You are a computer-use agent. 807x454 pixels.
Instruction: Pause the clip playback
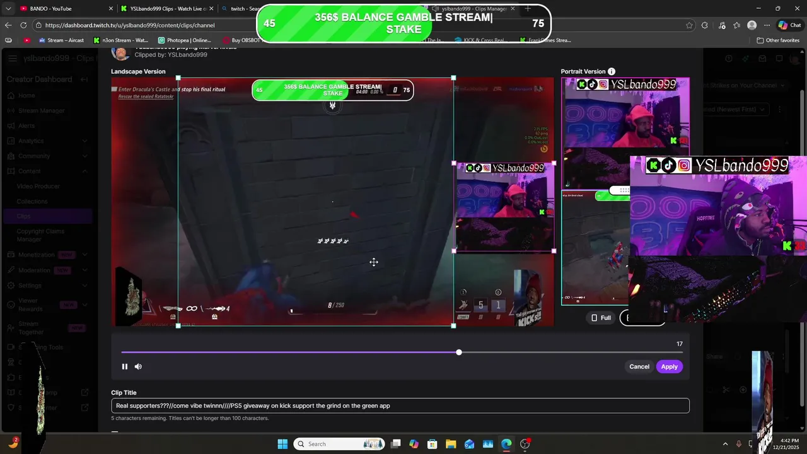click(125, 366)
